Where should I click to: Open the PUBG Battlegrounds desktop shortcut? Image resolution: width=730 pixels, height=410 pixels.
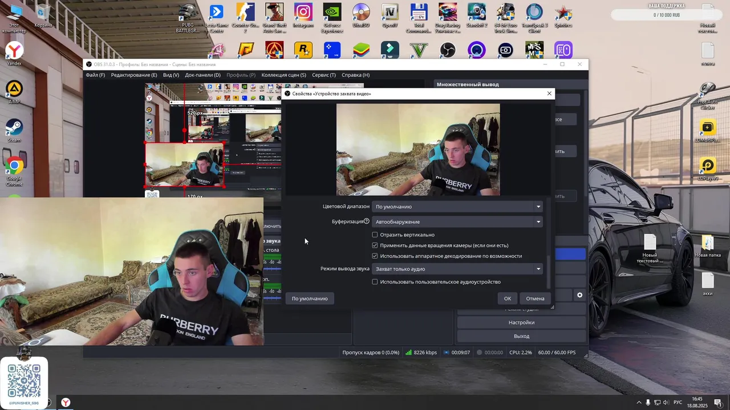pyautogui.click(x=187, y=18)
